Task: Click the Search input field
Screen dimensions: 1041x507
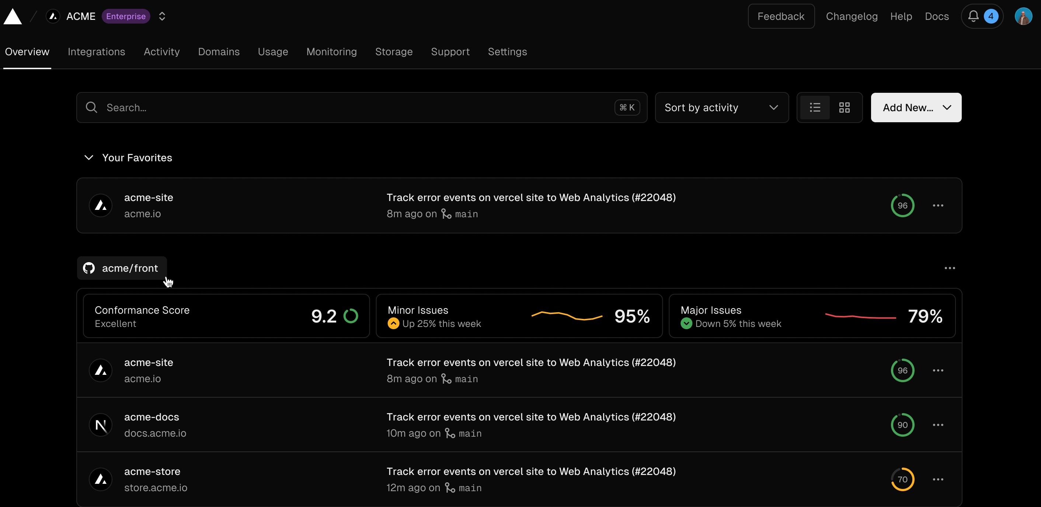Action: (x=361, y=108)
